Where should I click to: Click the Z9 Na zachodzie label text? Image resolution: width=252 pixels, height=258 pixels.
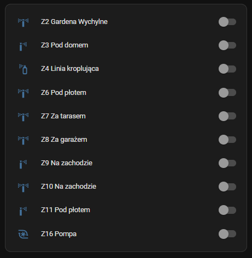(67, 163)
